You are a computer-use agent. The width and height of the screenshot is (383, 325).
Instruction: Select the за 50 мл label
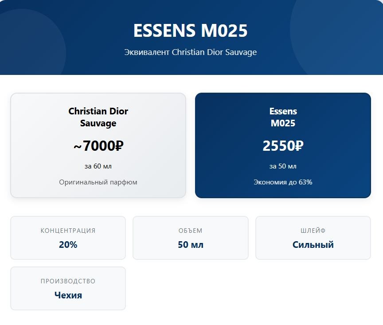(283, 166)
